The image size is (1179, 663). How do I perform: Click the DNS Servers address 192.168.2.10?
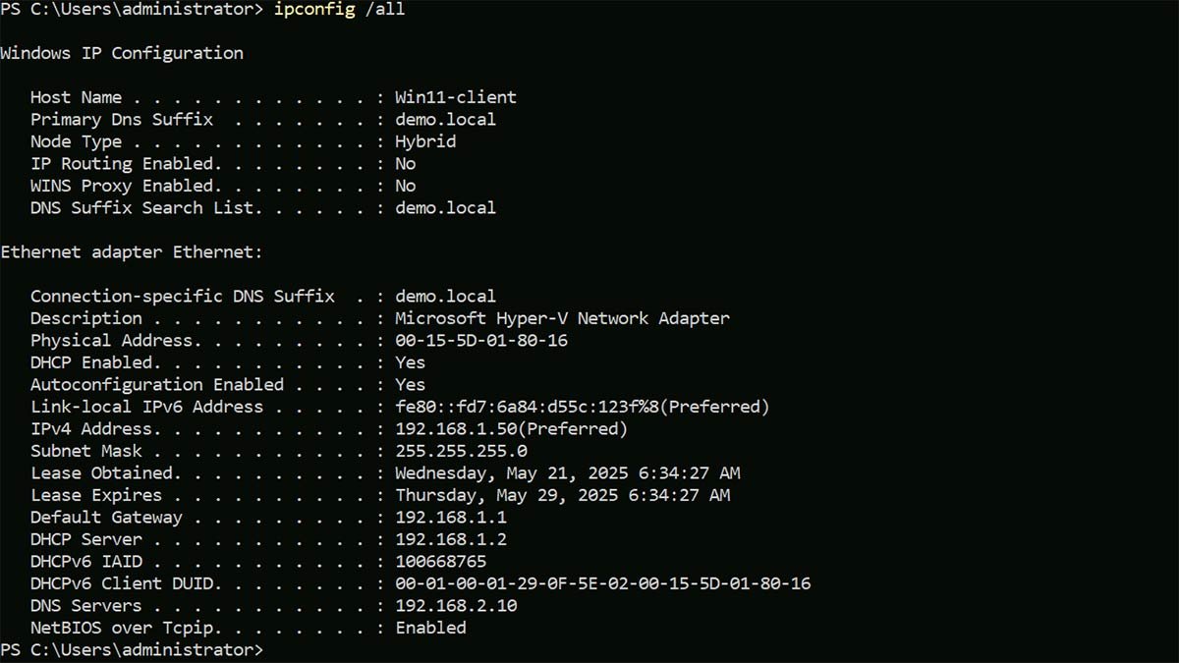[x=456, y=606]
